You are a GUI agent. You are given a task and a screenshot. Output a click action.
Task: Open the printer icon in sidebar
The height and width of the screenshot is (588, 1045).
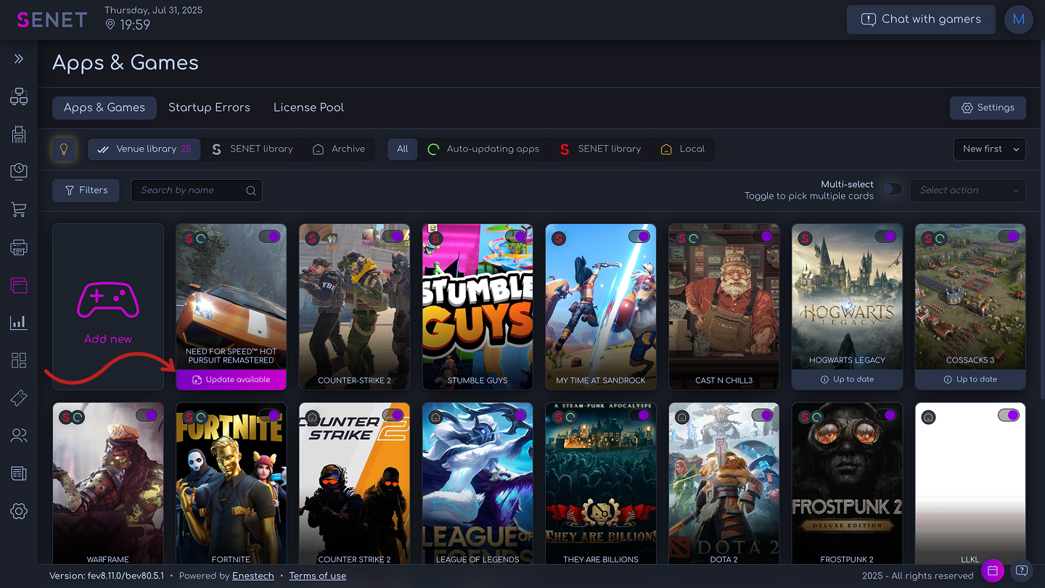pyautogui.click(x=19, y=247)
